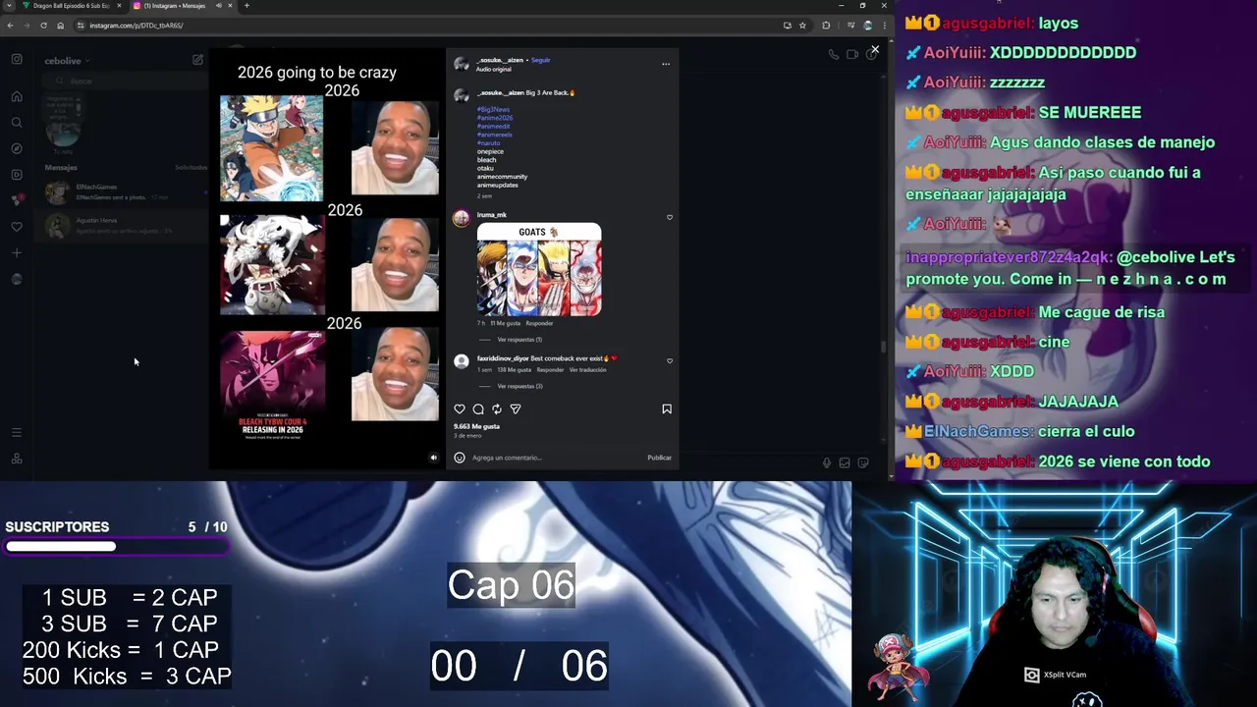Click the repost icon on post
This screenshot has height=707, width=1257.
tap(497, 408)
